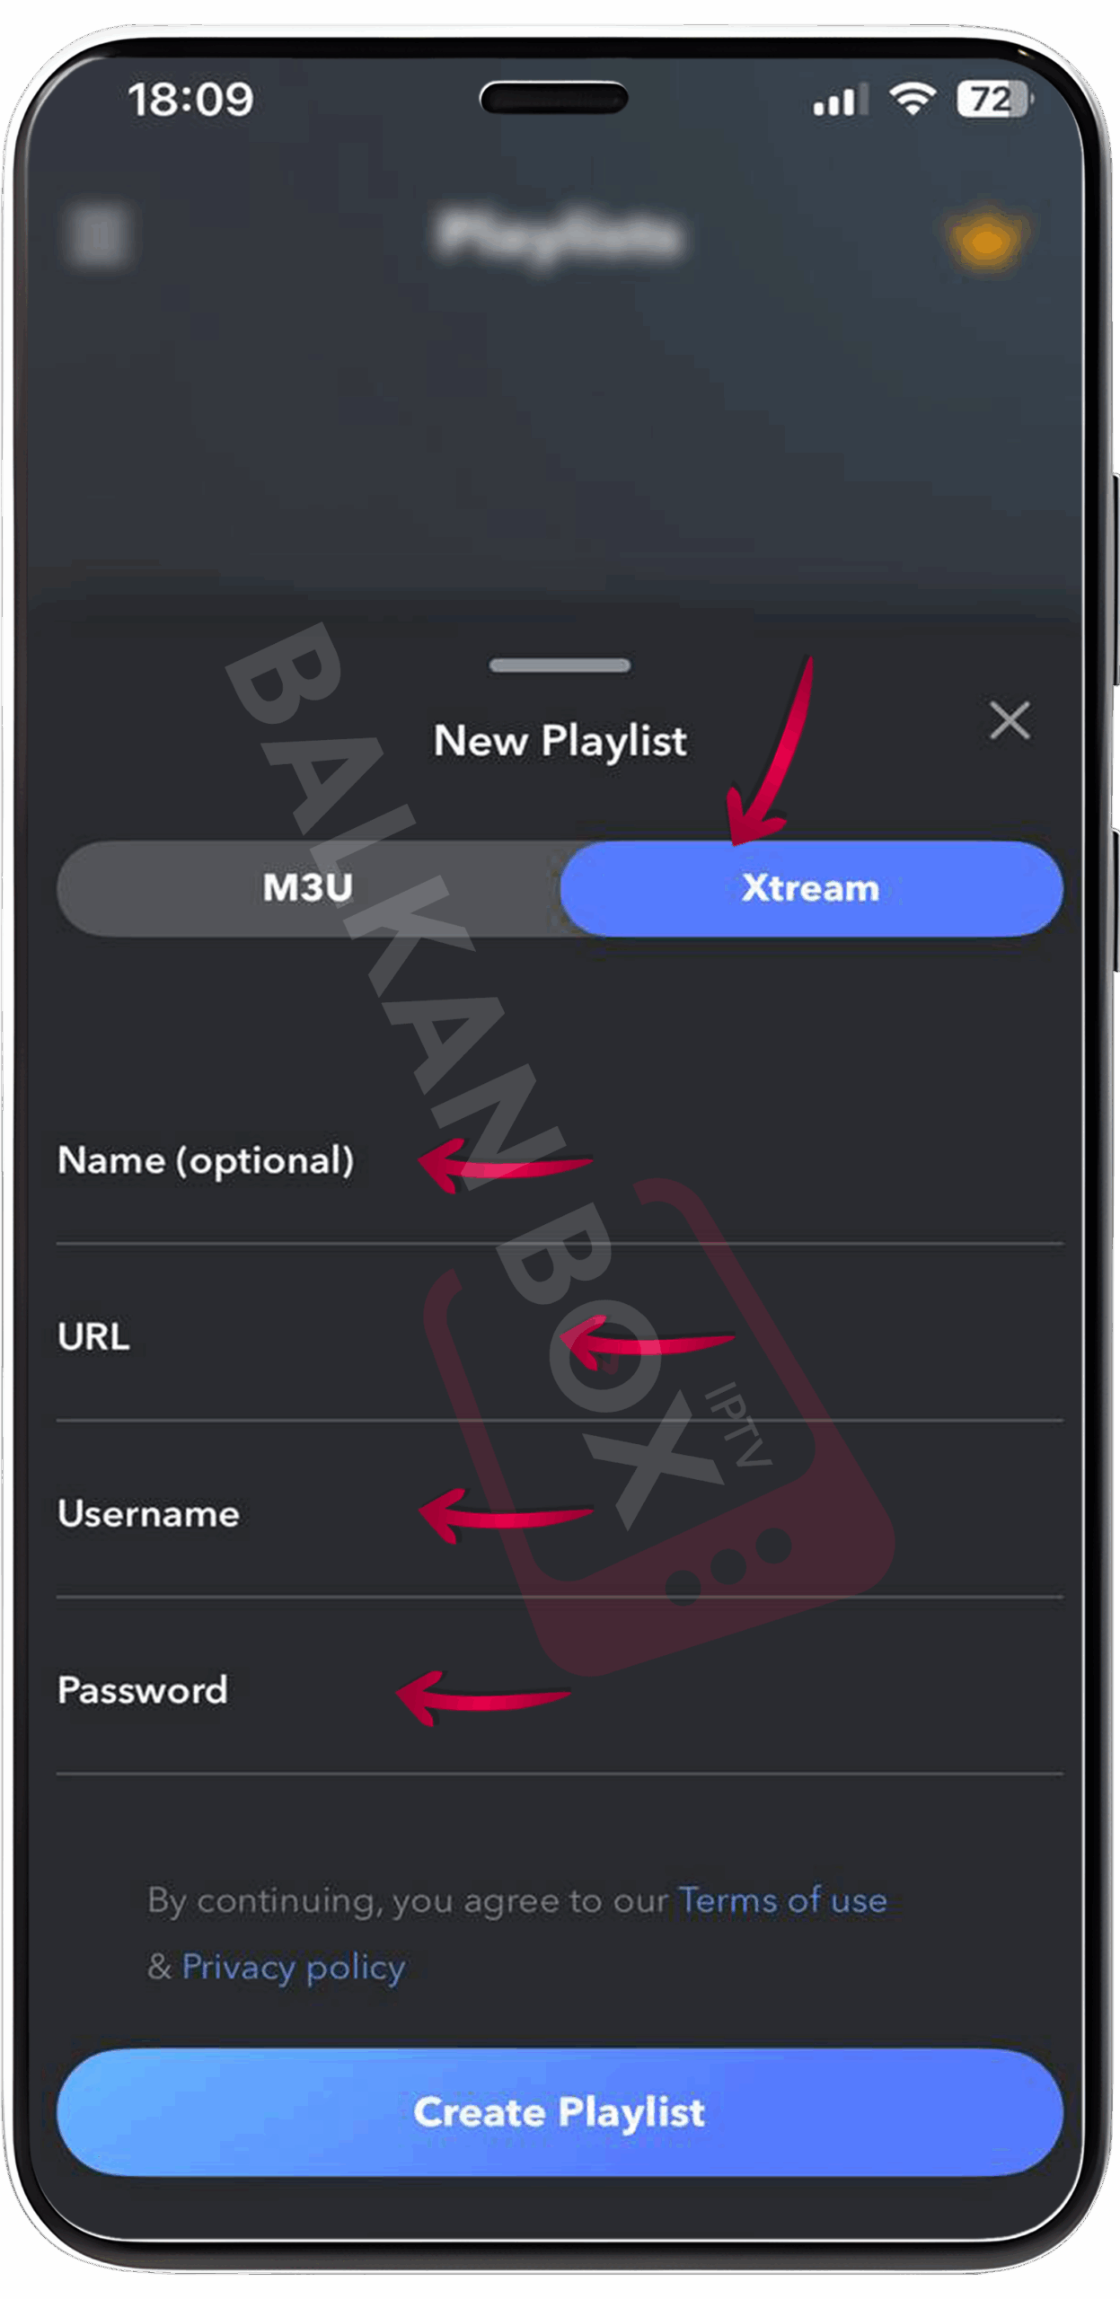The image size is (1120, 2299).
Task: Focus the Password input field
Action: pyautogui.click(x=560, y=1689)
